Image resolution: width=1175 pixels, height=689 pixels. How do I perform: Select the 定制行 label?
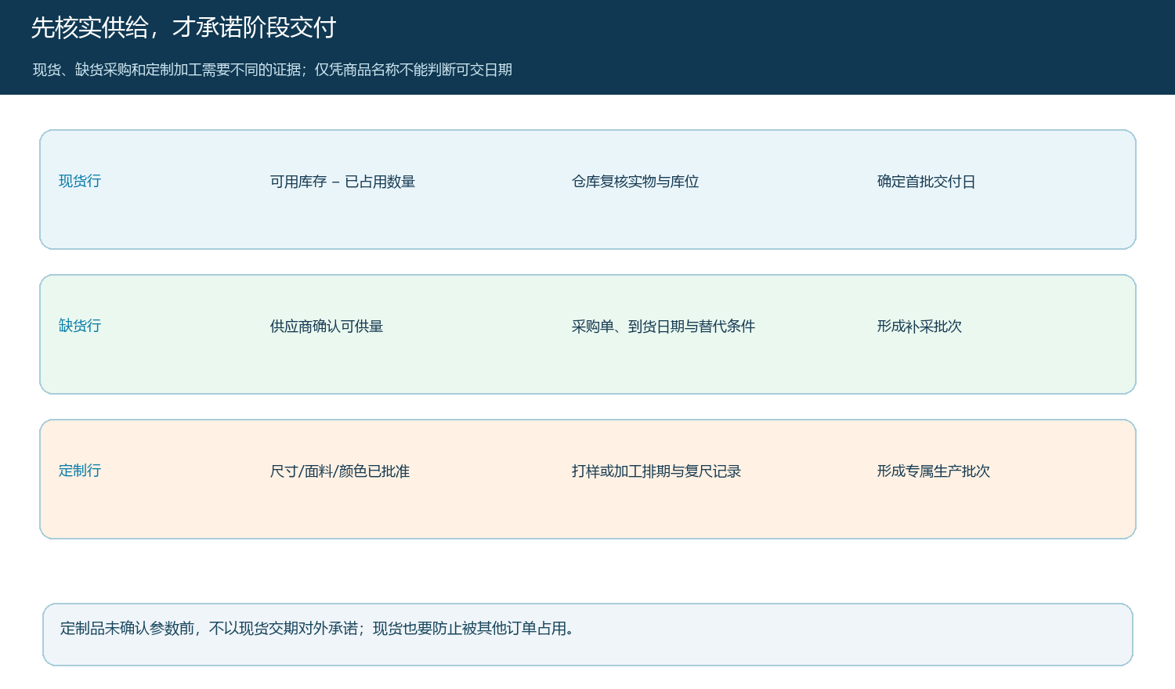point(80,471)
